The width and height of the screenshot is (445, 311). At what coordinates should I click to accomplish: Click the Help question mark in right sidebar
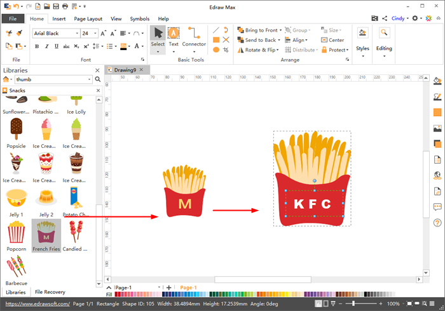[x=437, y=223]
